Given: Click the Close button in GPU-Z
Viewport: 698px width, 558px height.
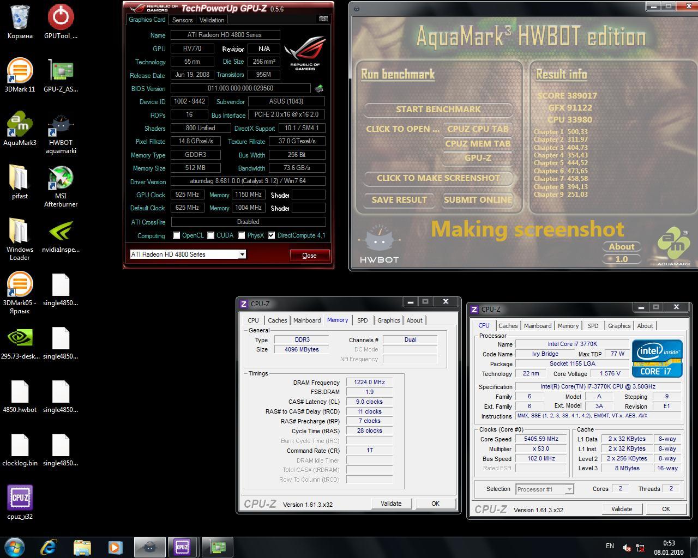Looking at the screenshot, I should tap(309, 255).
